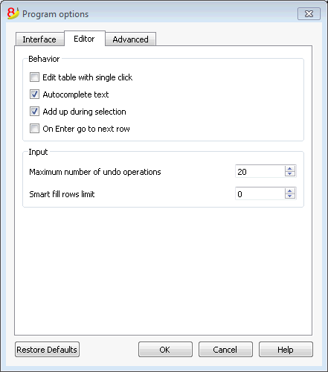Close the Program options dialog
The image size is (328, 372).
tap(309, 14)
